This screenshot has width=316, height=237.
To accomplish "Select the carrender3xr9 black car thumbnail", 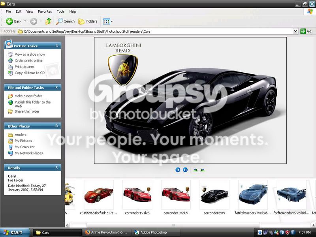I will coord(214,195).
